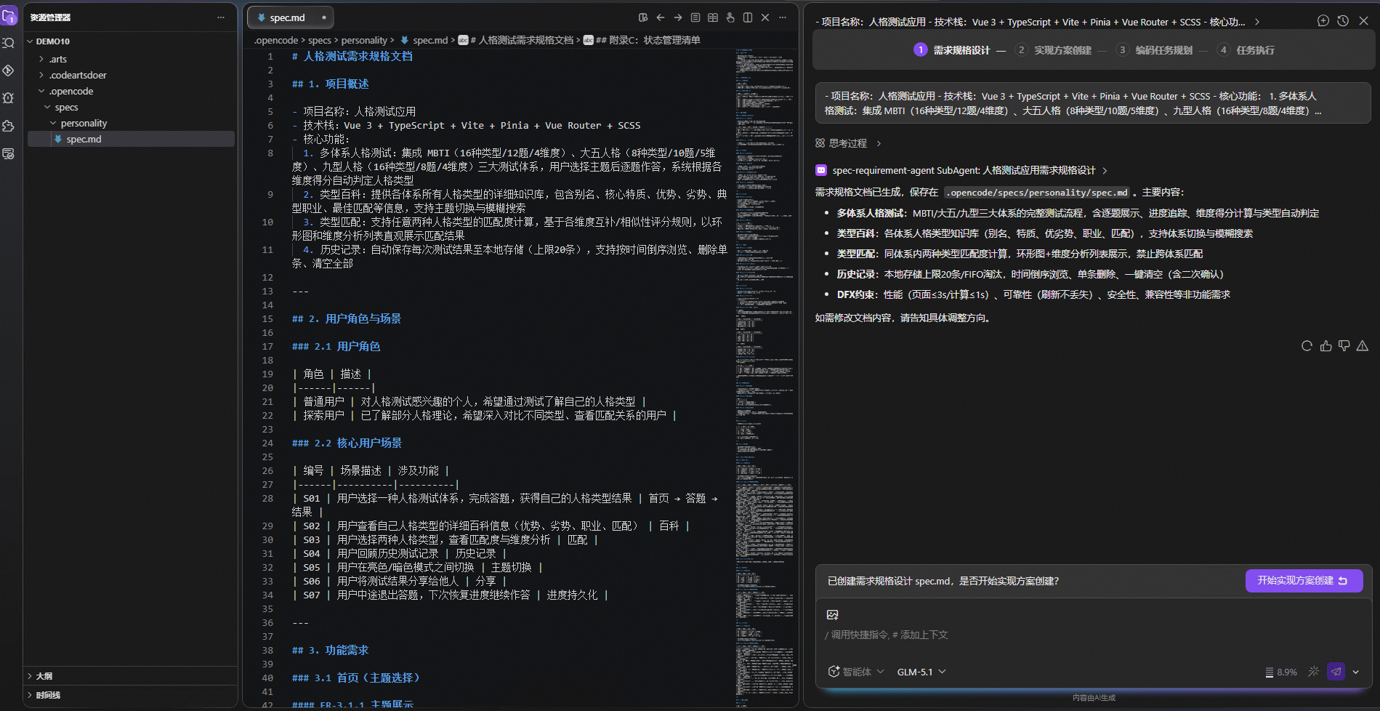Focus the chat input field
Viewport: 1380px width, 711px height.
pos(1092,635)
